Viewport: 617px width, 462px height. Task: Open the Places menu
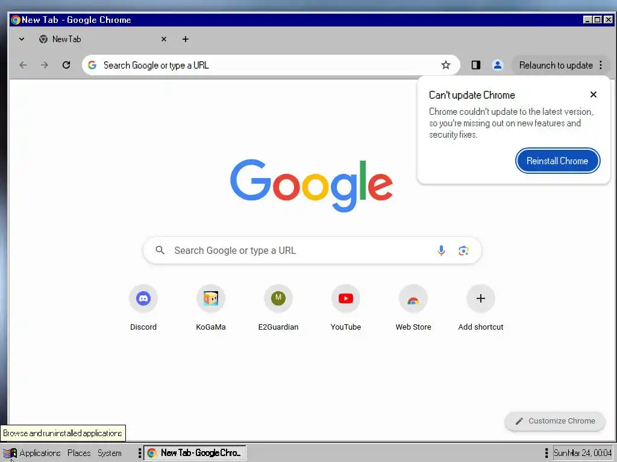pos(79,453)
